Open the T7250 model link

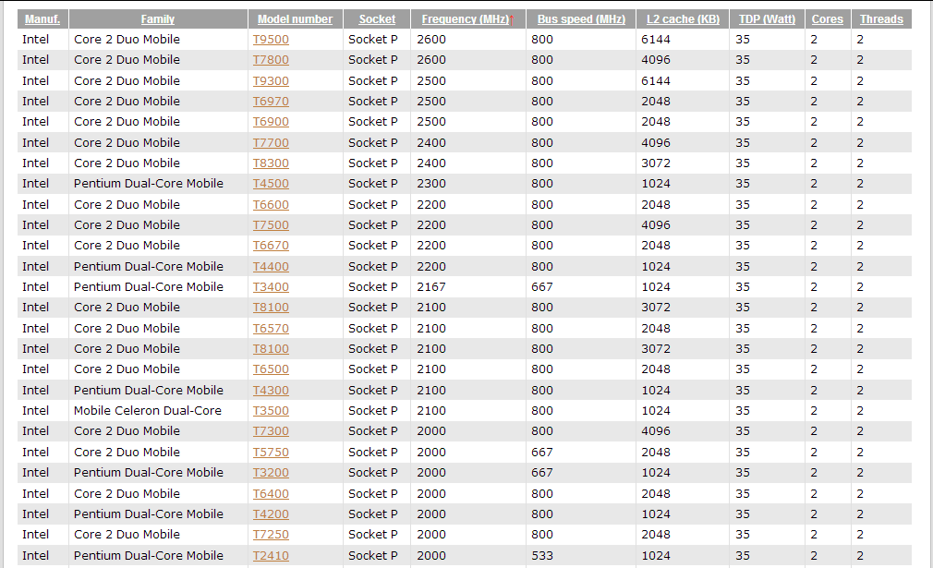(271, 534)
